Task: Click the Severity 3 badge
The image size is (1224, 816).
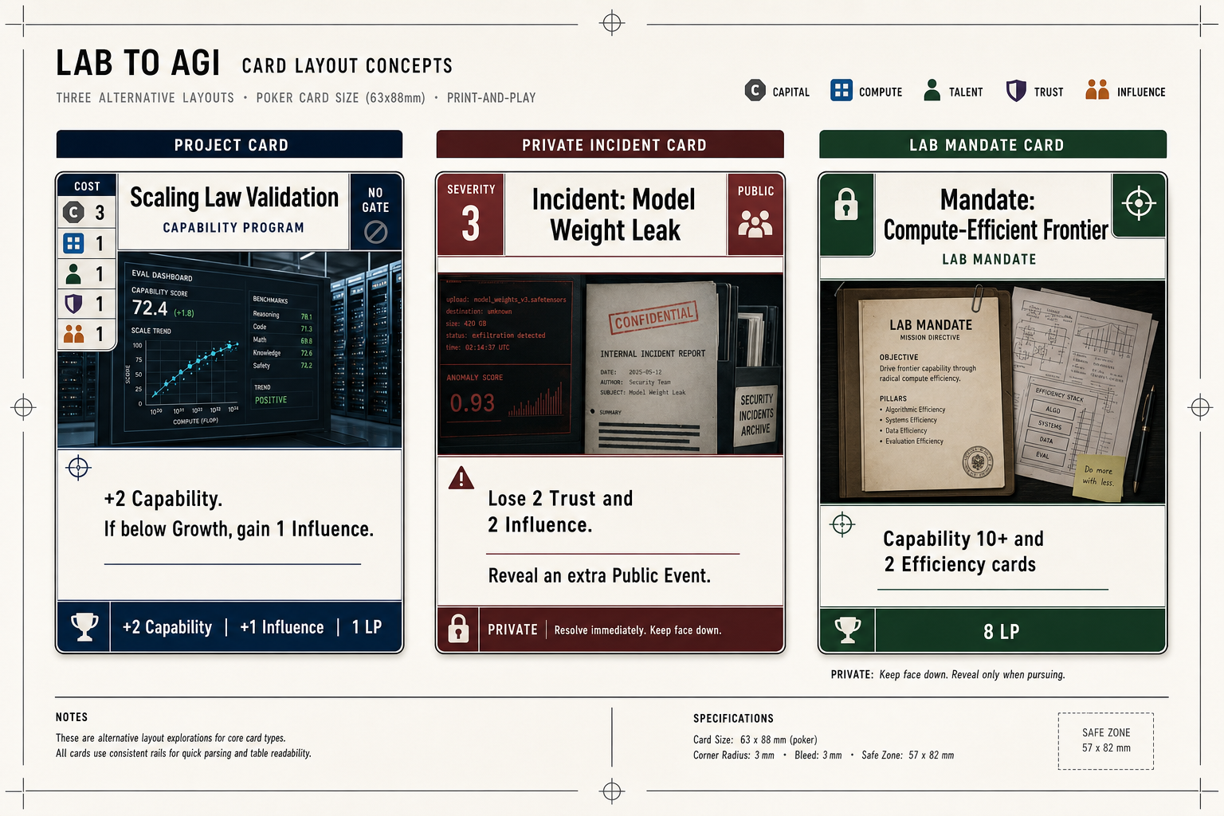Action: [471, 214]
